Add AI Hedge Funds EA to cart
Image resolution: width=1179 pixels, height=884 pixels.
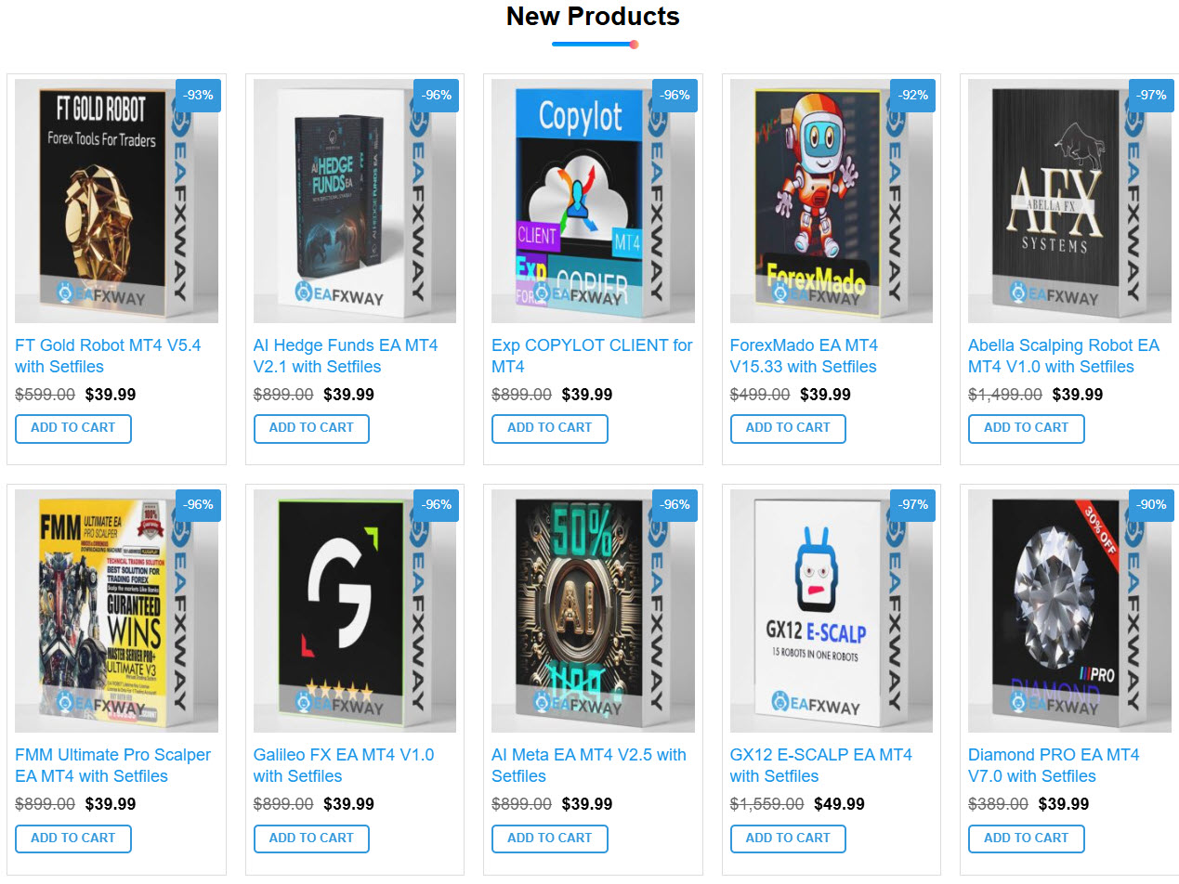[311, 428]
